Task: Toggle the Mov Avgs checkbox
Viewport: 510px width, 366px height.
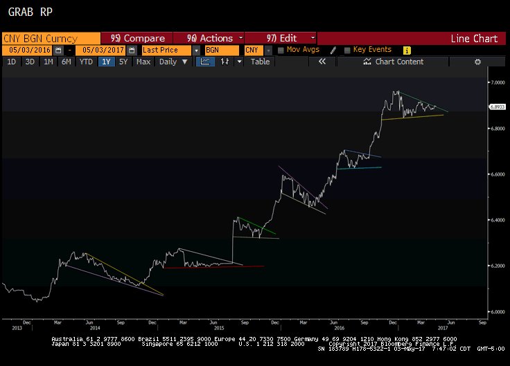Action: pos(281,50)
